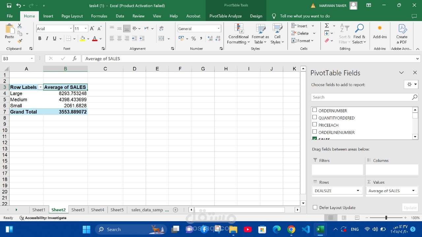Image resolution: width=422 pixels, height=237 pixels.
Task: Switch to the Insert ribbon tab
Action: pos(48,16)
